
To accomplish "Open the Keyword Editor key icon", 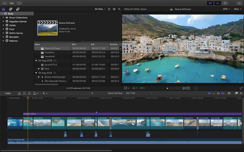I will (12, 3).
